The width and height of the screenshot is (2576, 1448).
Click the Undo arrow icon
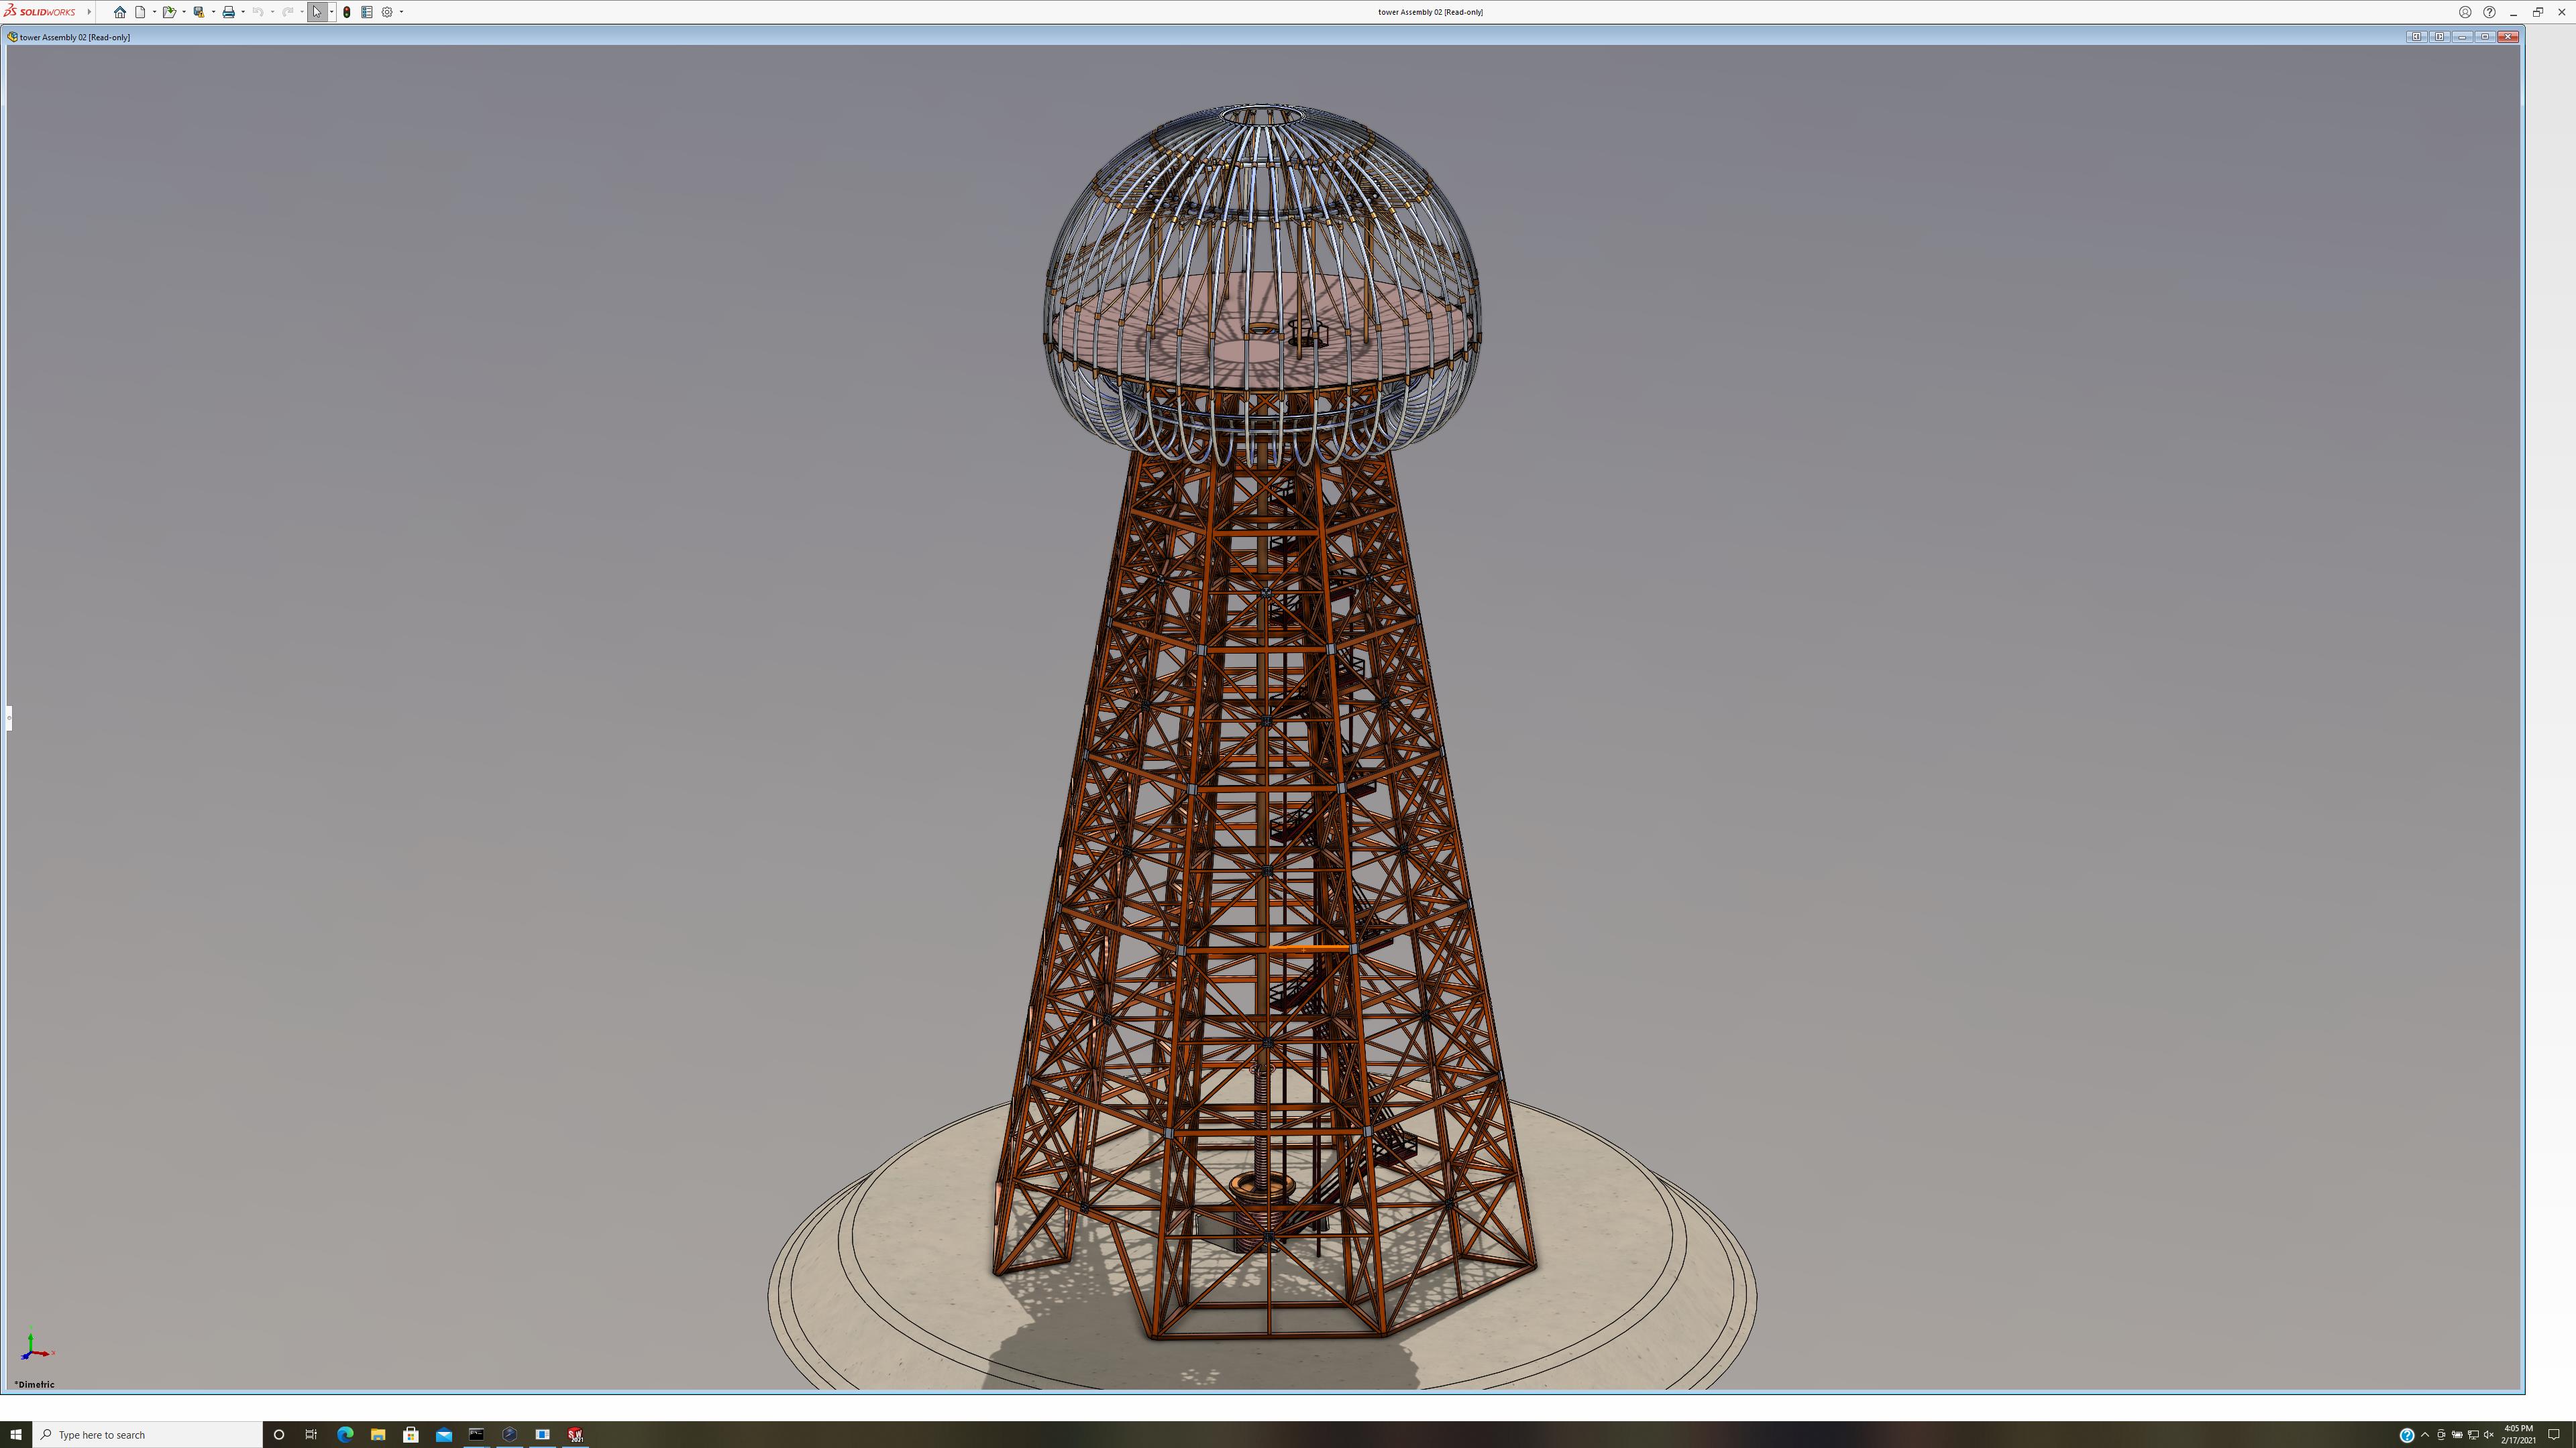pos(258,12)
